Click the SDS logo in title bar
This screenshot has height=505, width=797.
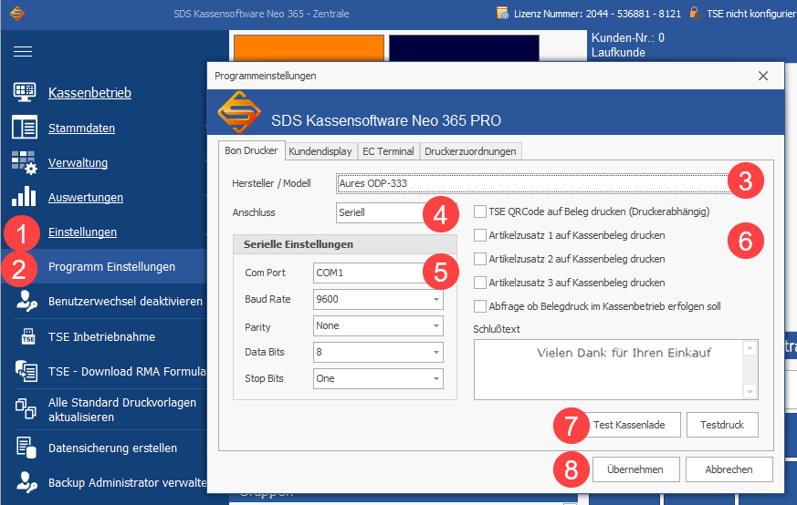point(16,13)
